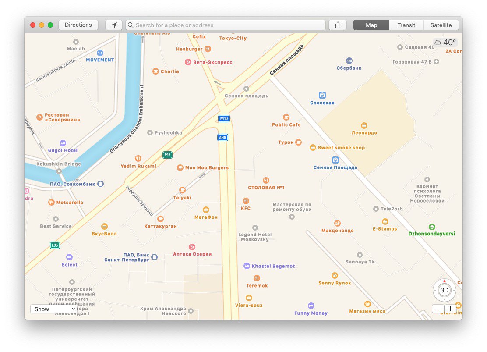
Task: Select the Public Cafe pin
Action: pos(286,117)
